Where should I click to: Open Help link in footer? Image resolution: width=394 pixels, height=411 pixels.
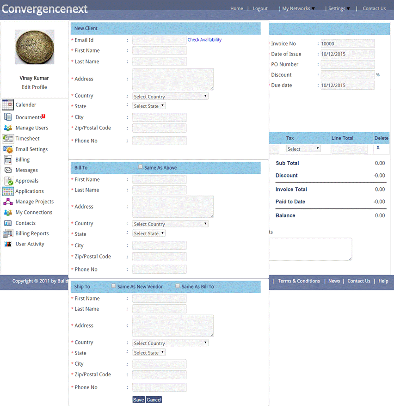pos(383,281)
